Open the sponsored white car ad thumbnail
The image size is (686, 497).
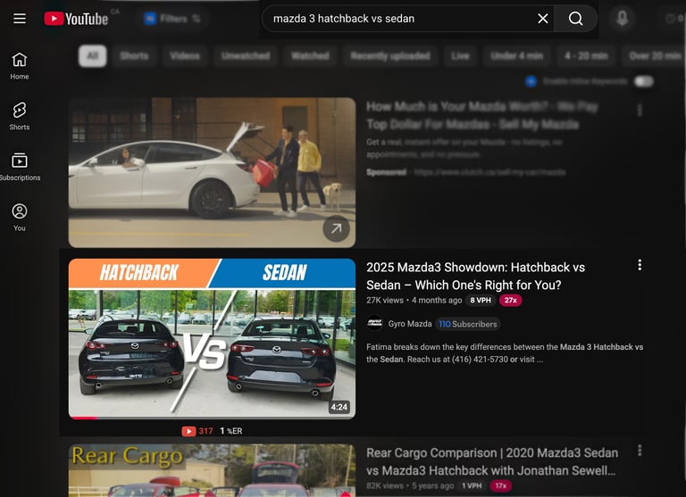[x=212, y=172]
